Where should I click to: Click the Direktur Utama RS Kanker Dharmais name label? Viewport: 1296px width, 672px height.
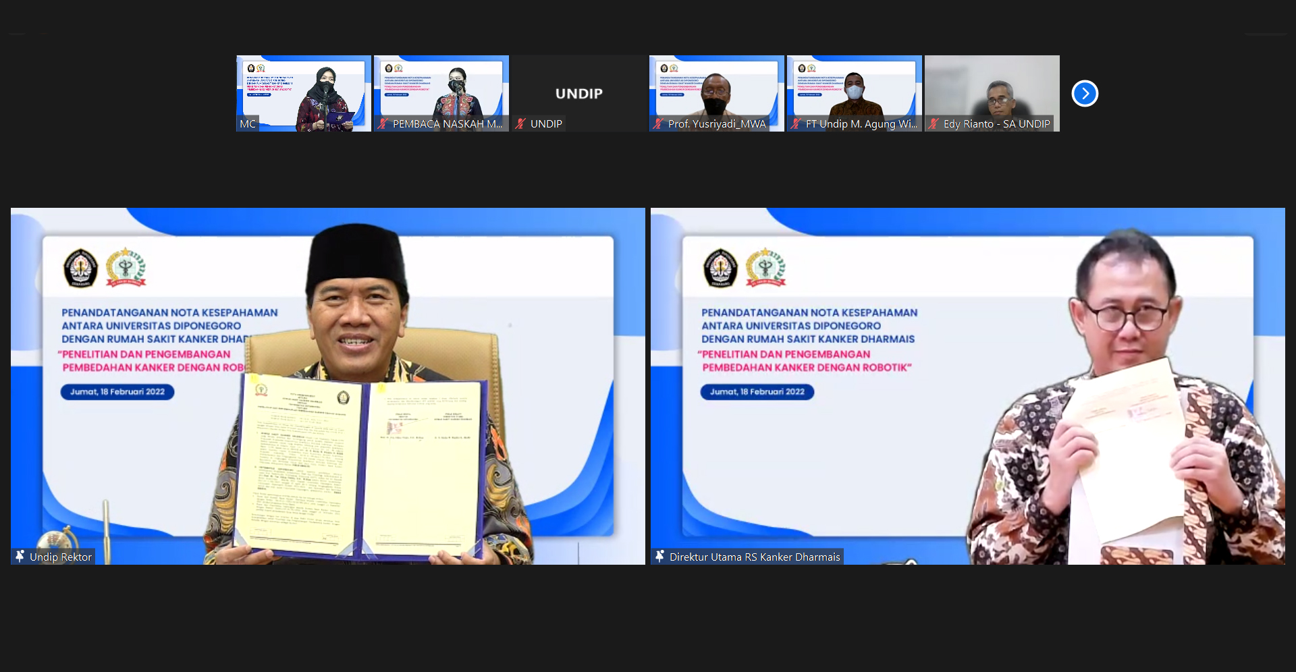click(754, 557)
